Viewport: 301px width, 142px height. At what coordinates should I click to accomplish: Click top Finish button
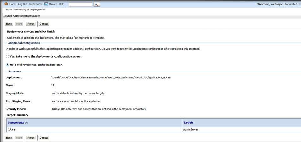[31, 24]
